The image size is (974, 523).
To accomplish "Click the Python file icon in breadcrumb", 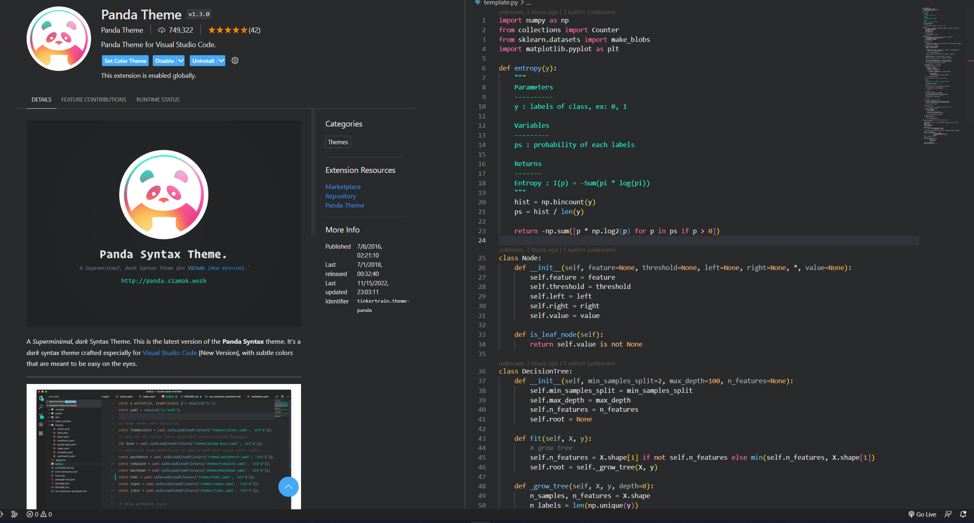I will (478, 2).
